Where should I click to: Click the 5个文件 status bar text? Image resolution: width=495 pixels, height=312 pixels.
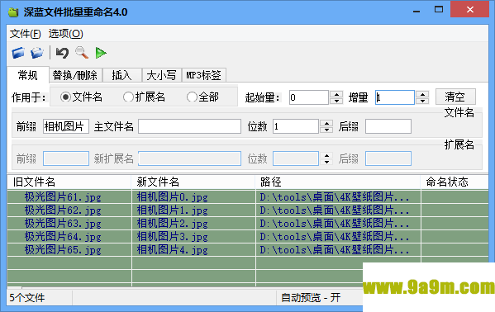[x=27, y=297]
